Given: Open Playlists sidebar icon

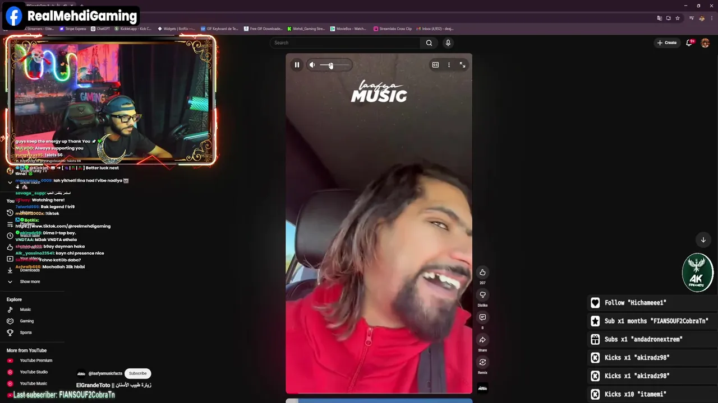Looking at the screenshot, I should coord(10,224).
